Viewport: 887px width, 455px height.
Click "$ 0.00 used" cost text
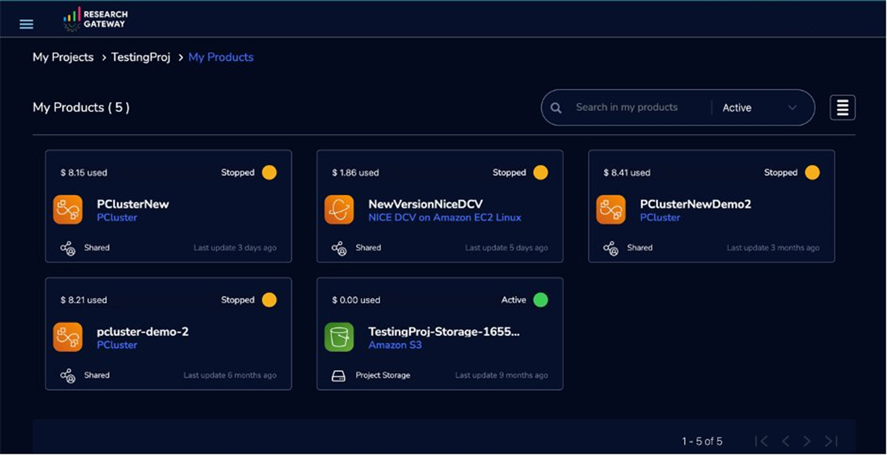tap(356, 300)
